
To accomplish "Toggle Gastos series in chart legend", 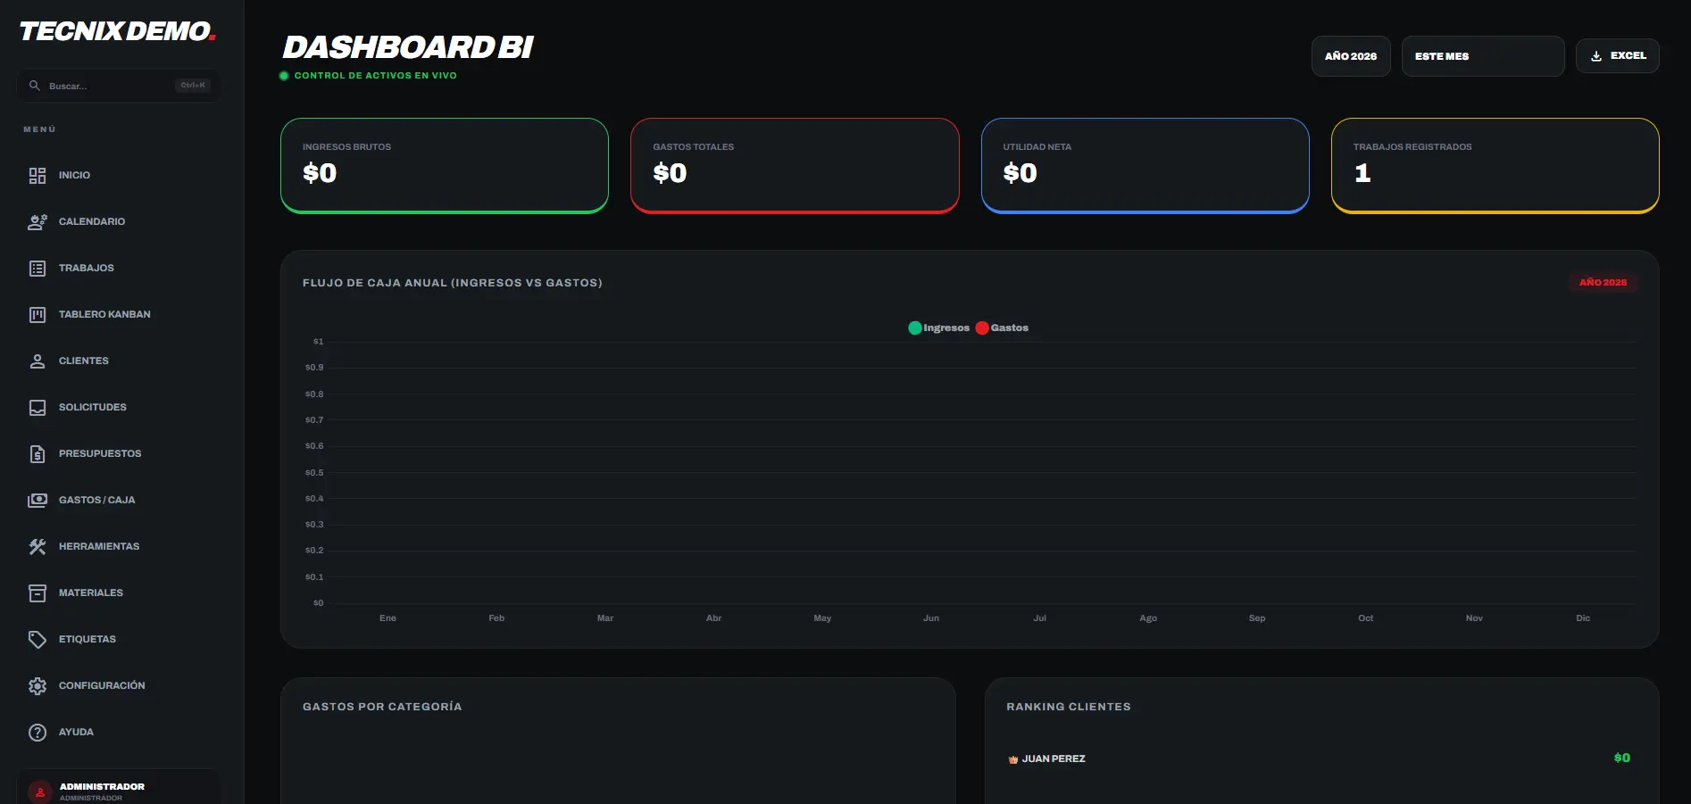I will pos(1002,328).
